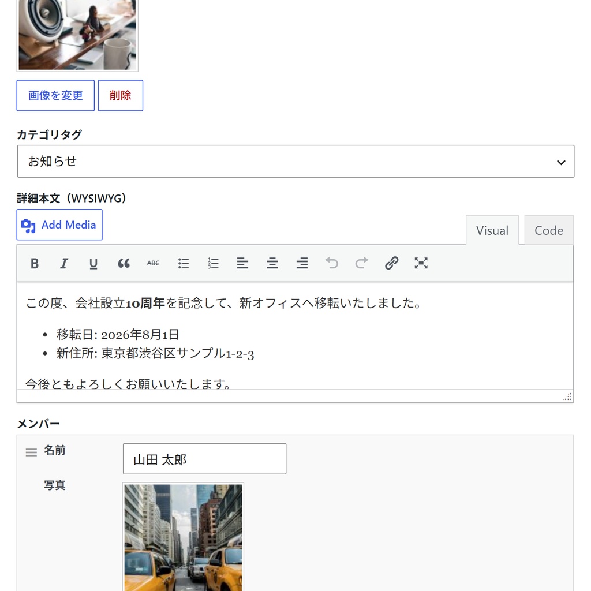Select the yellow taxi member photo

click(x=183, y=537)
